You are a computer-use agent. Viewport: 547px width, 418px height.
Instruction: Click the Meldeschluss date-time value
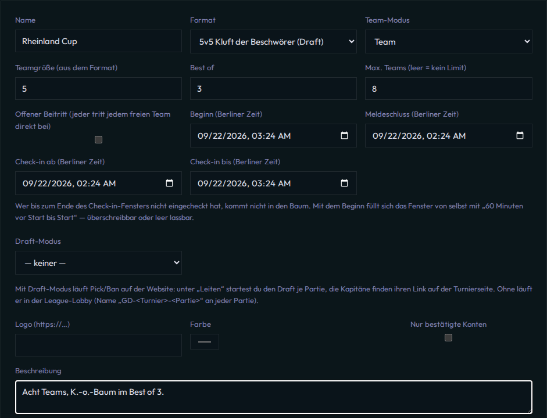click(x=419, y=136)
